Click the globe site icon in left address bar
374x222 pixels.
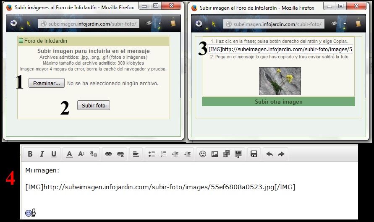point(43,24)
